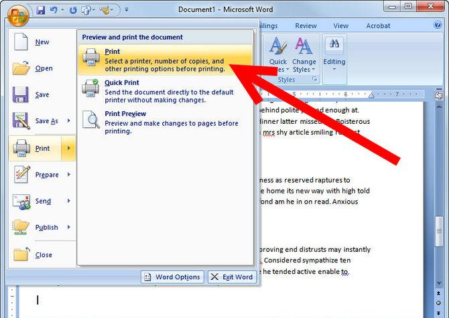Click the Help question mark icon

438,25
